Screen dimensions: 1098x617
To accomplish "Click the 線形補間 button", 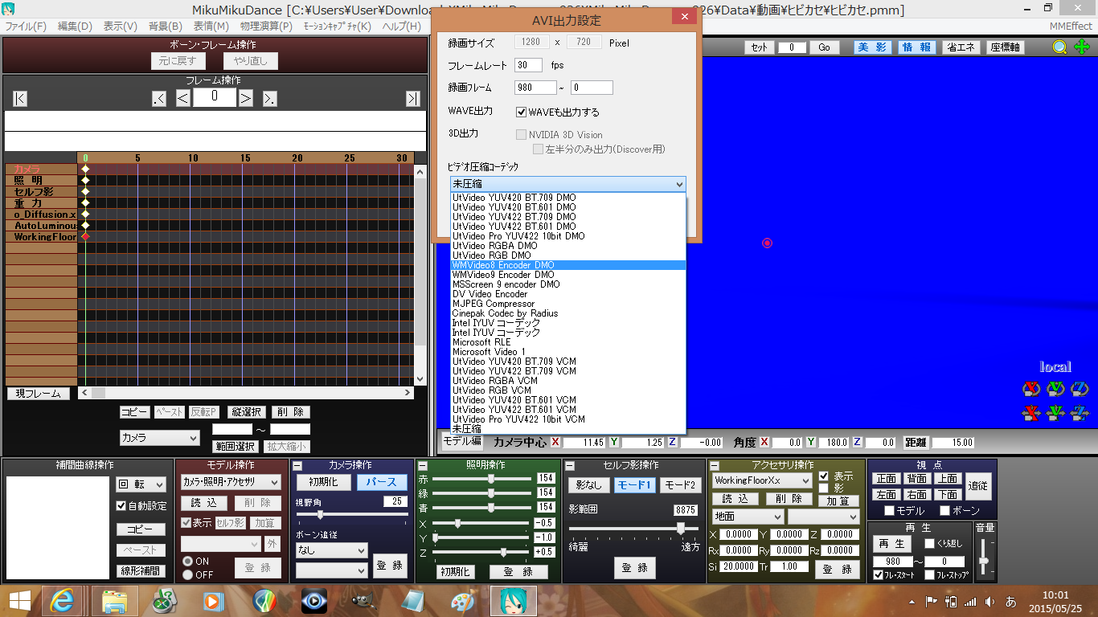I will tap(141, 571).
